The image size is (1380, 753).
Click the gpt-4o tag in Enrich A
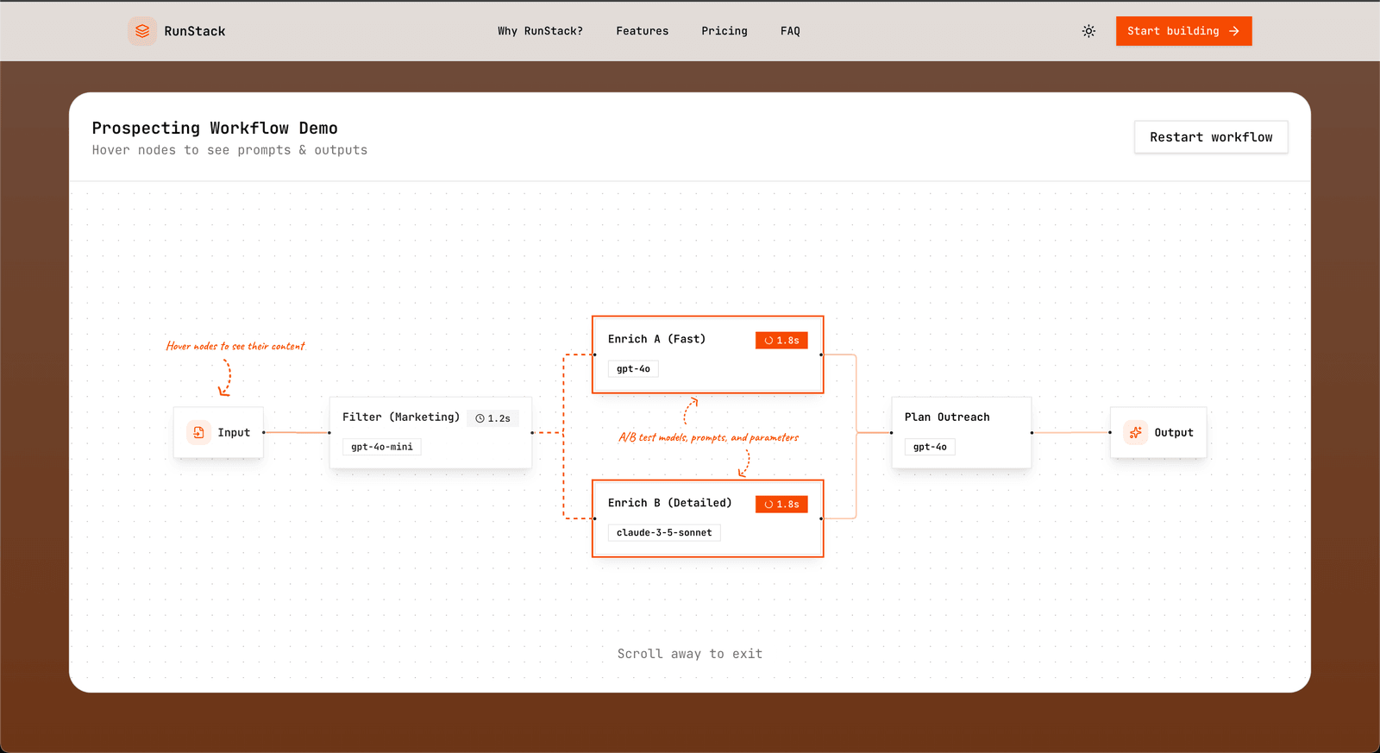[633, 369]
